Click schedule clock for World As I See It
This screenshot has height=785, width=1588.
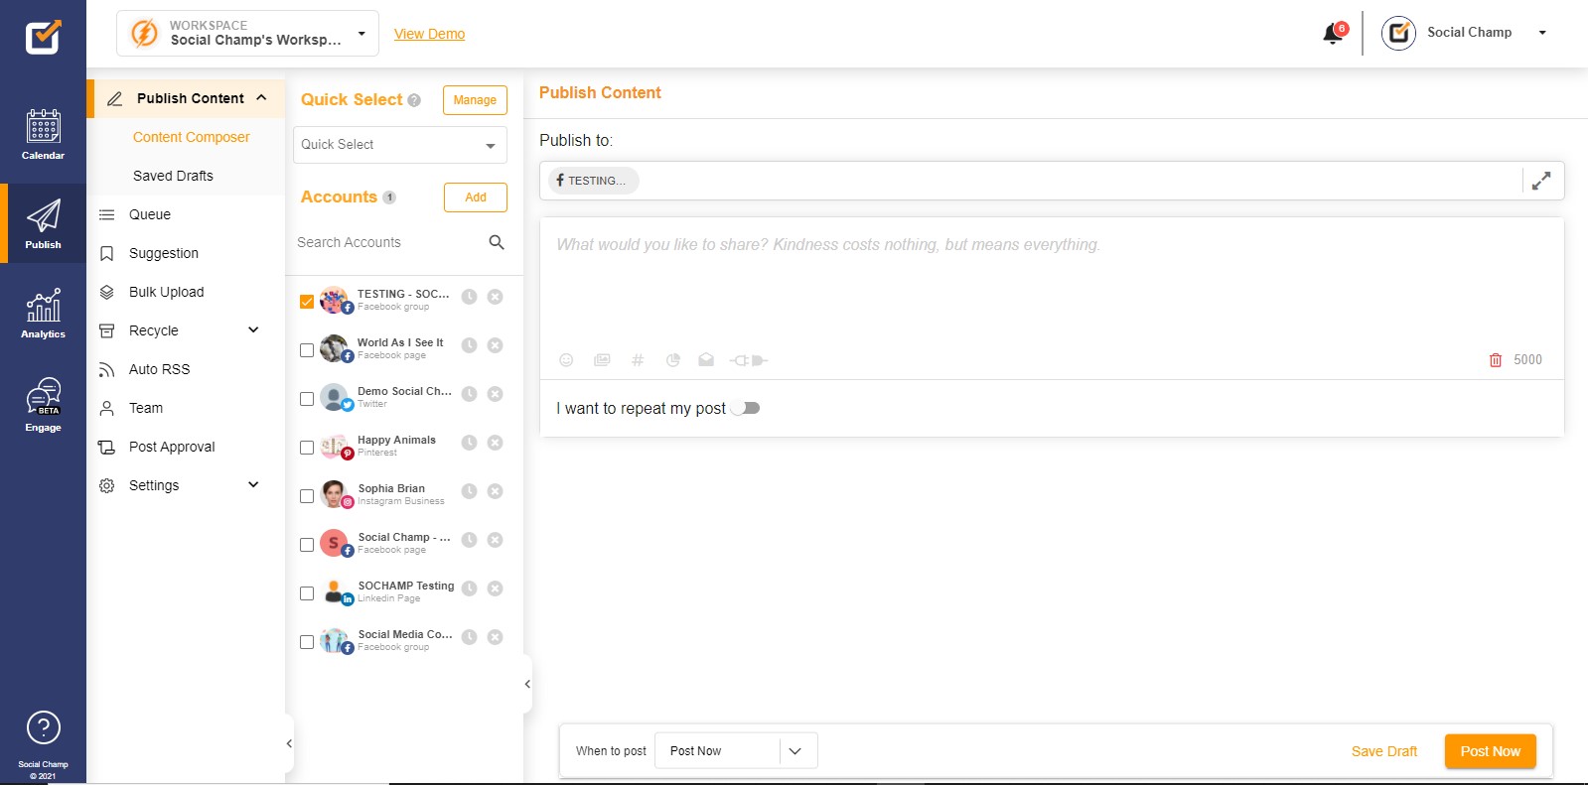click(469, 345)
